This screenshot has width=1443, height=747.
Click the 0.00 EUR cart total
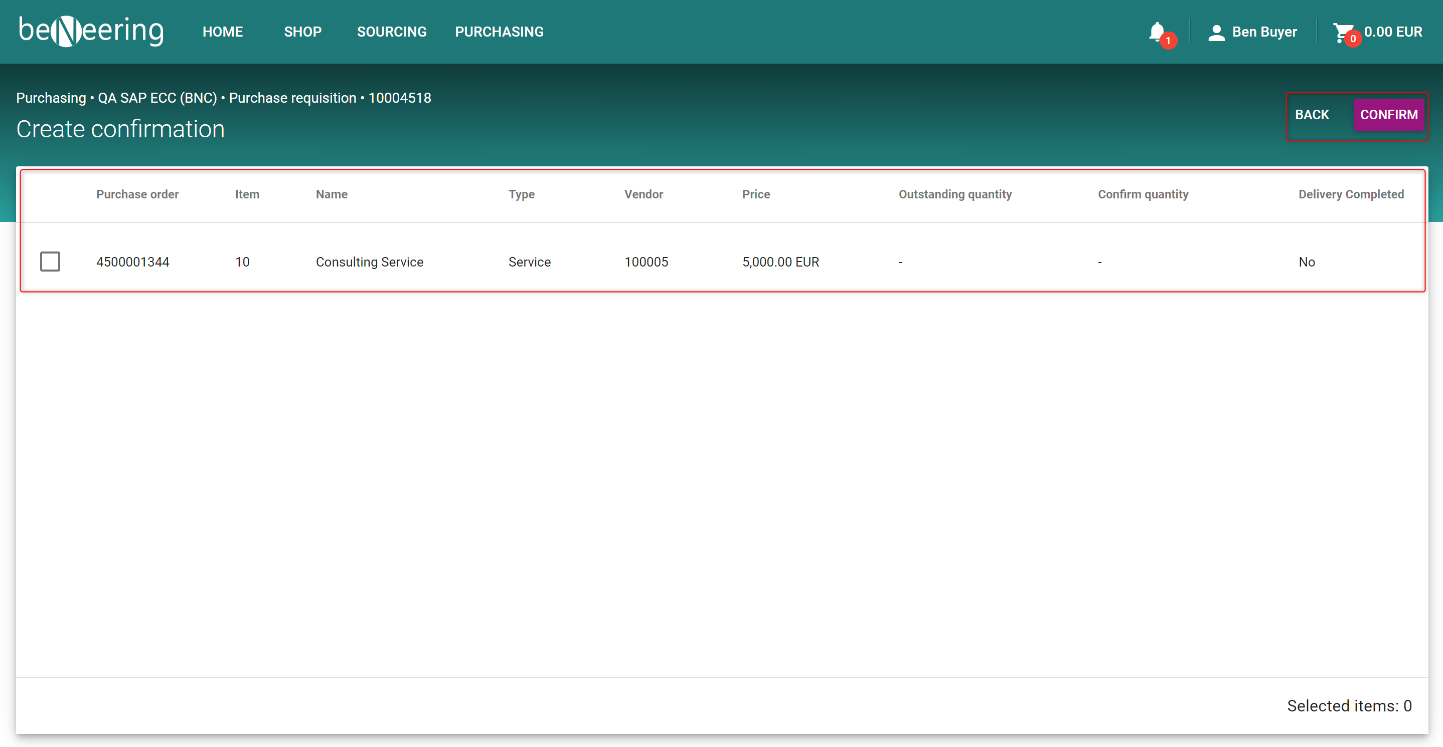(x=1392, y=32)
